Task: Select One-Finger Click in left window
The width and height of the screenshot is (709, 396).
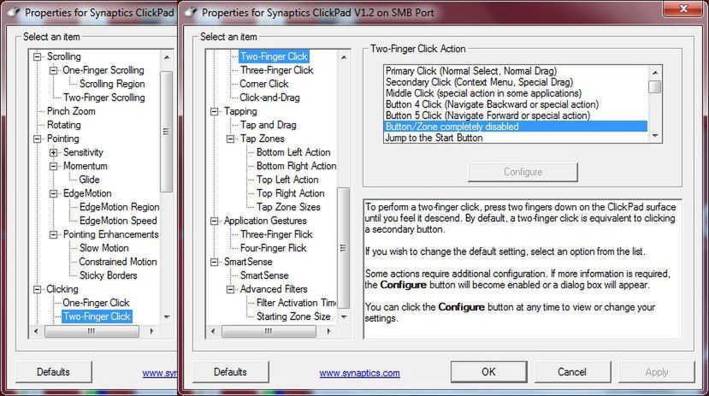Action: click(x=96, y=303)
